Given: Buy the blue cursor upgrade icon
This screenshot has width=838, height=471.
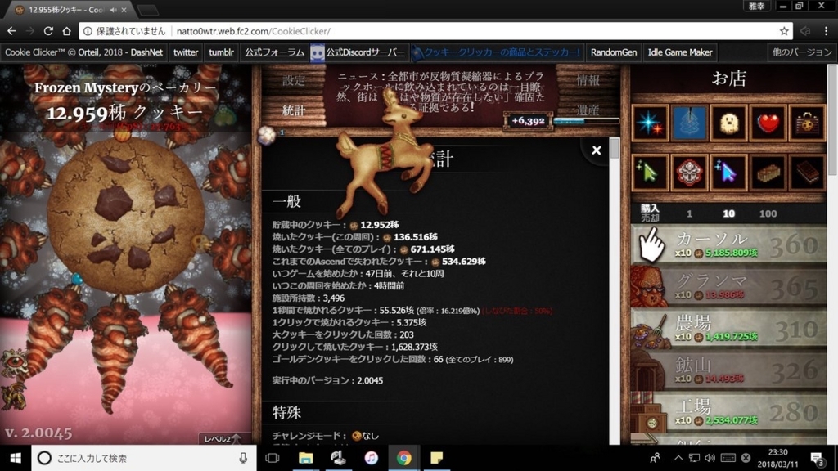Looking at the screenshot, I should 729,172.
